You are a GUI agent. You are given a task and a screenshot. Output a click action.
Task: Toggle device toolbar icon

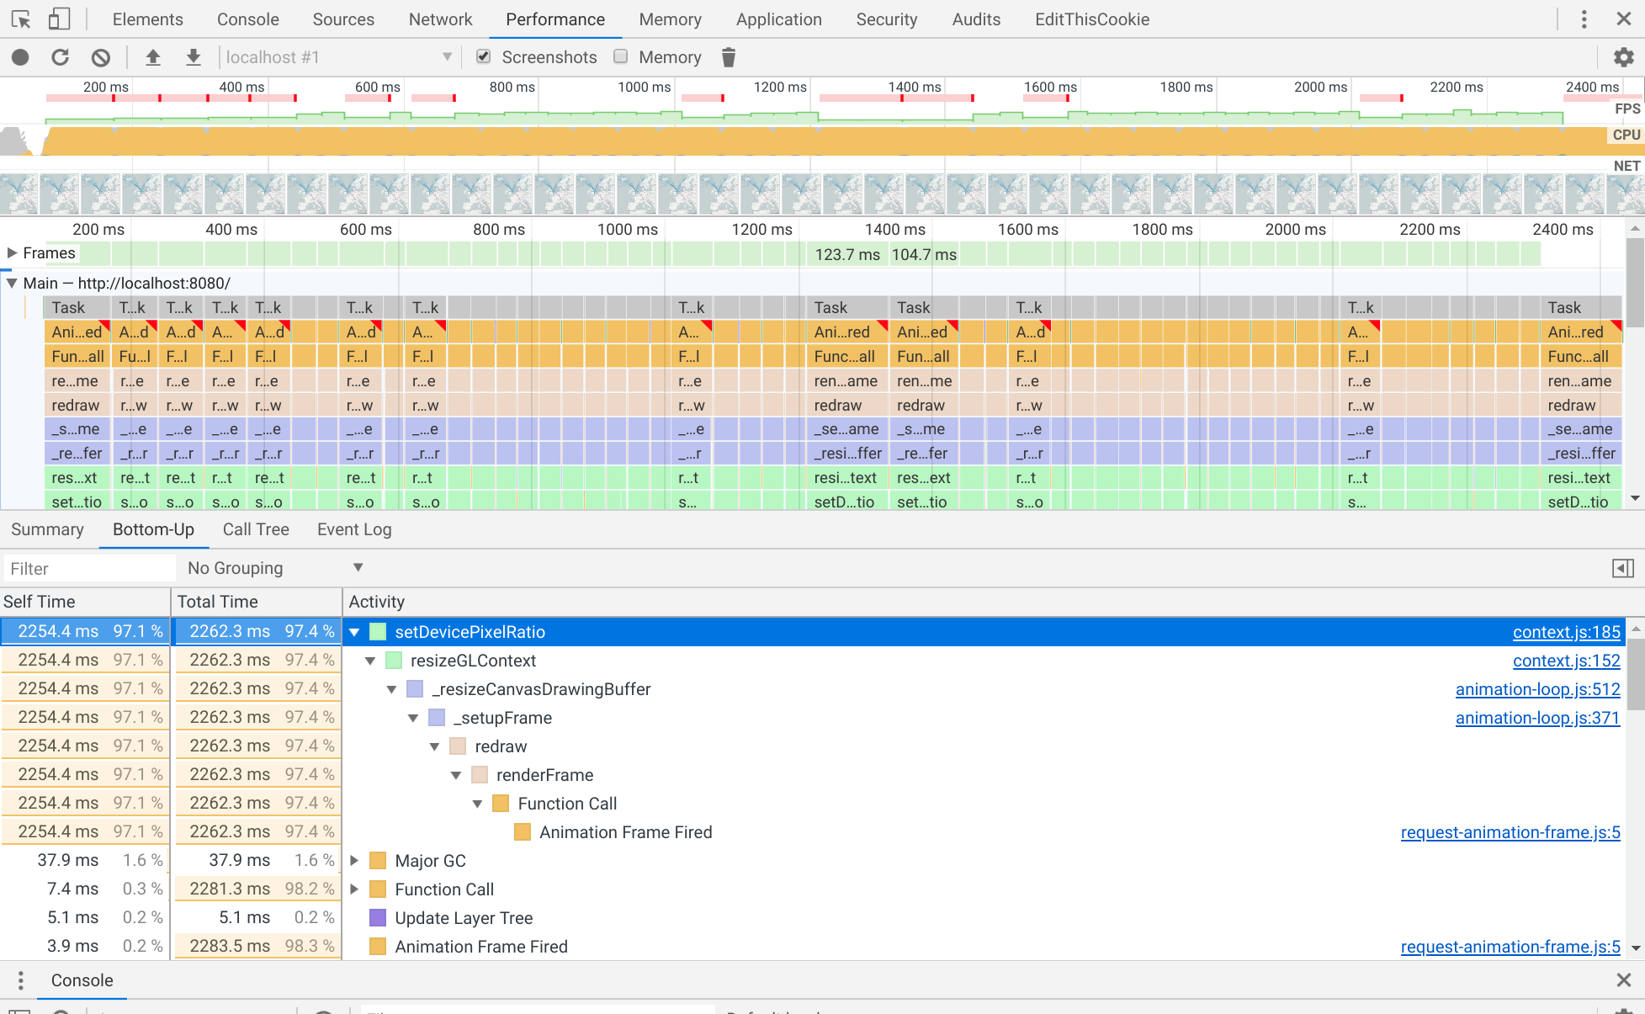59,19
